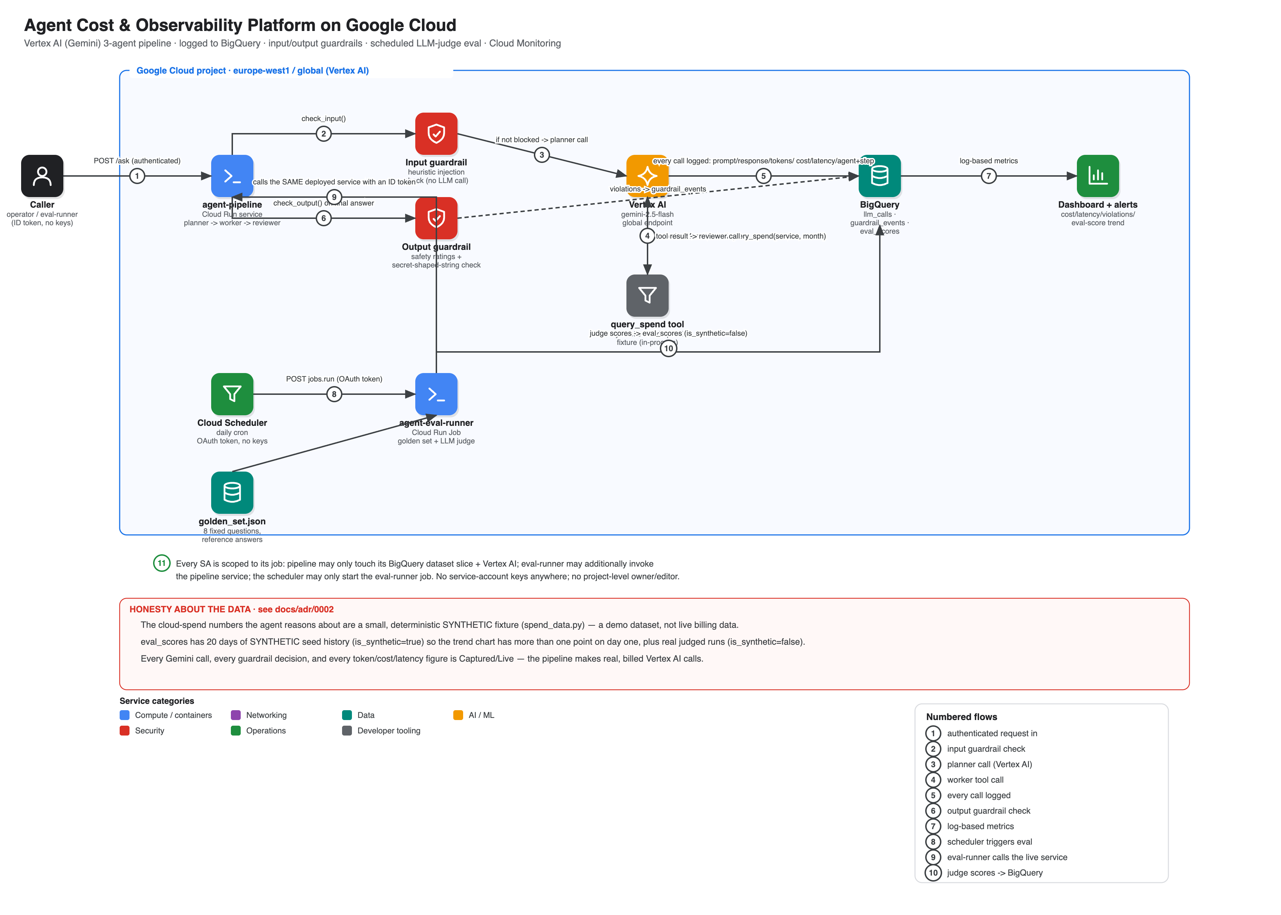
Task: Click the 'BigQuery' node label
Action: (x=879, y=204)
